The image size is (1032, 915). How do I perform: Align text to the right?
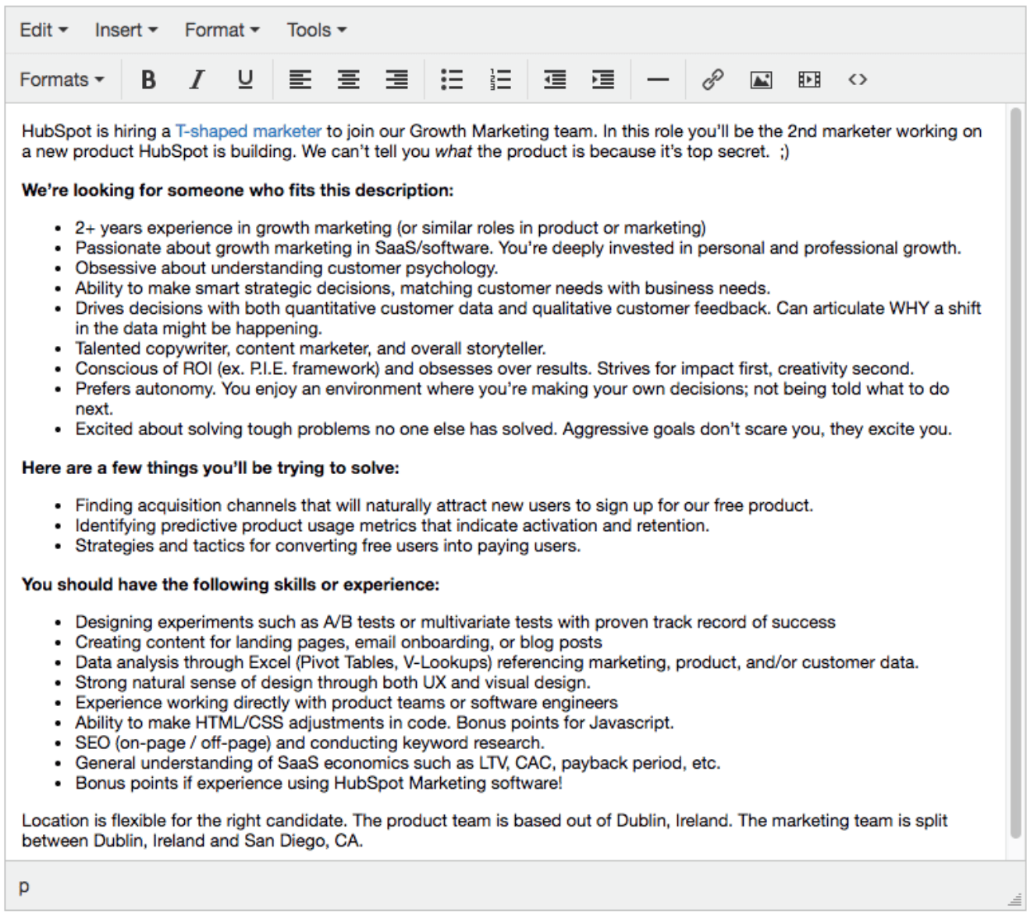point(396,79)
